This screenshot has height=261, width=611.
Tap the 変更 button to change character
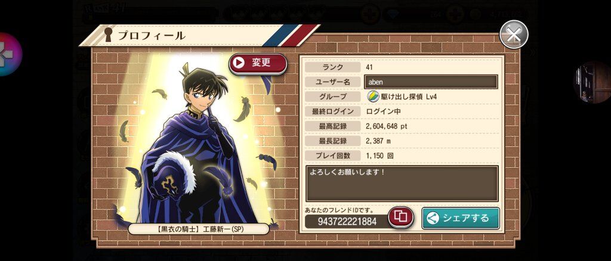pyautogui.click(x=258, y=63)
